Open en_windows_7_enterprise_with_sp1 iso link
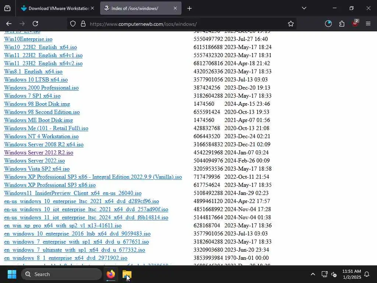 (77, 242)
